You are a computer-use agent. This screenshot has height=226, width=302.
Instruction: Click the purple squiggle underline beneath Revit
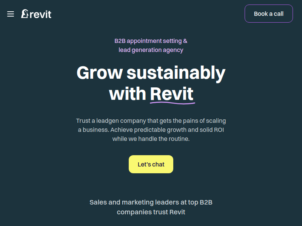point(172,102)
